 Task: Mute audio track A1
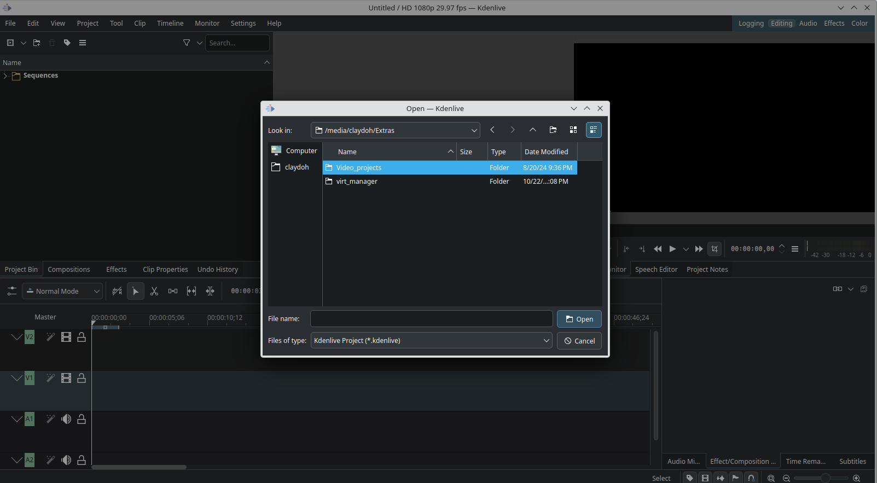point(66,419)
